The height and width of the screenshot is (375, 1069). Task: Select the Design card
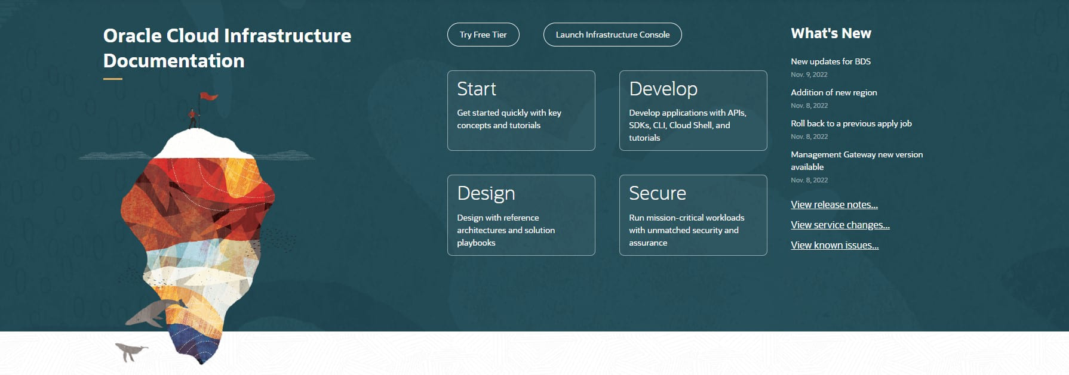521,215
